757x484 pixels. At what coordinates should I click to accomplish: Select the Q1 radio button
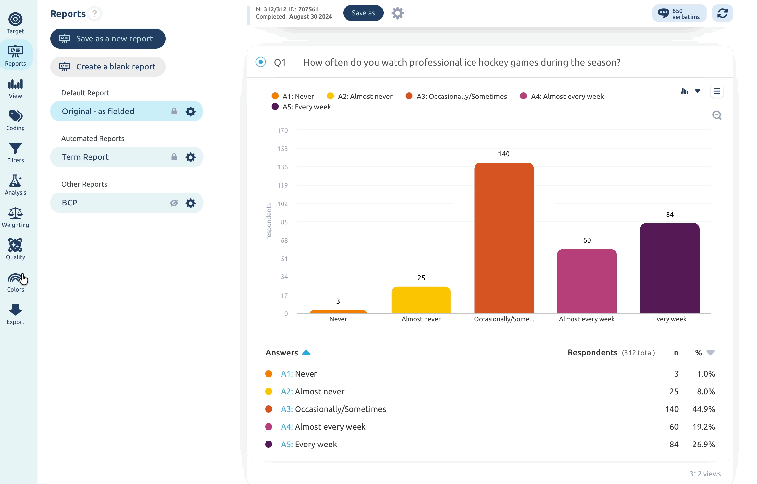coord(261,62)
